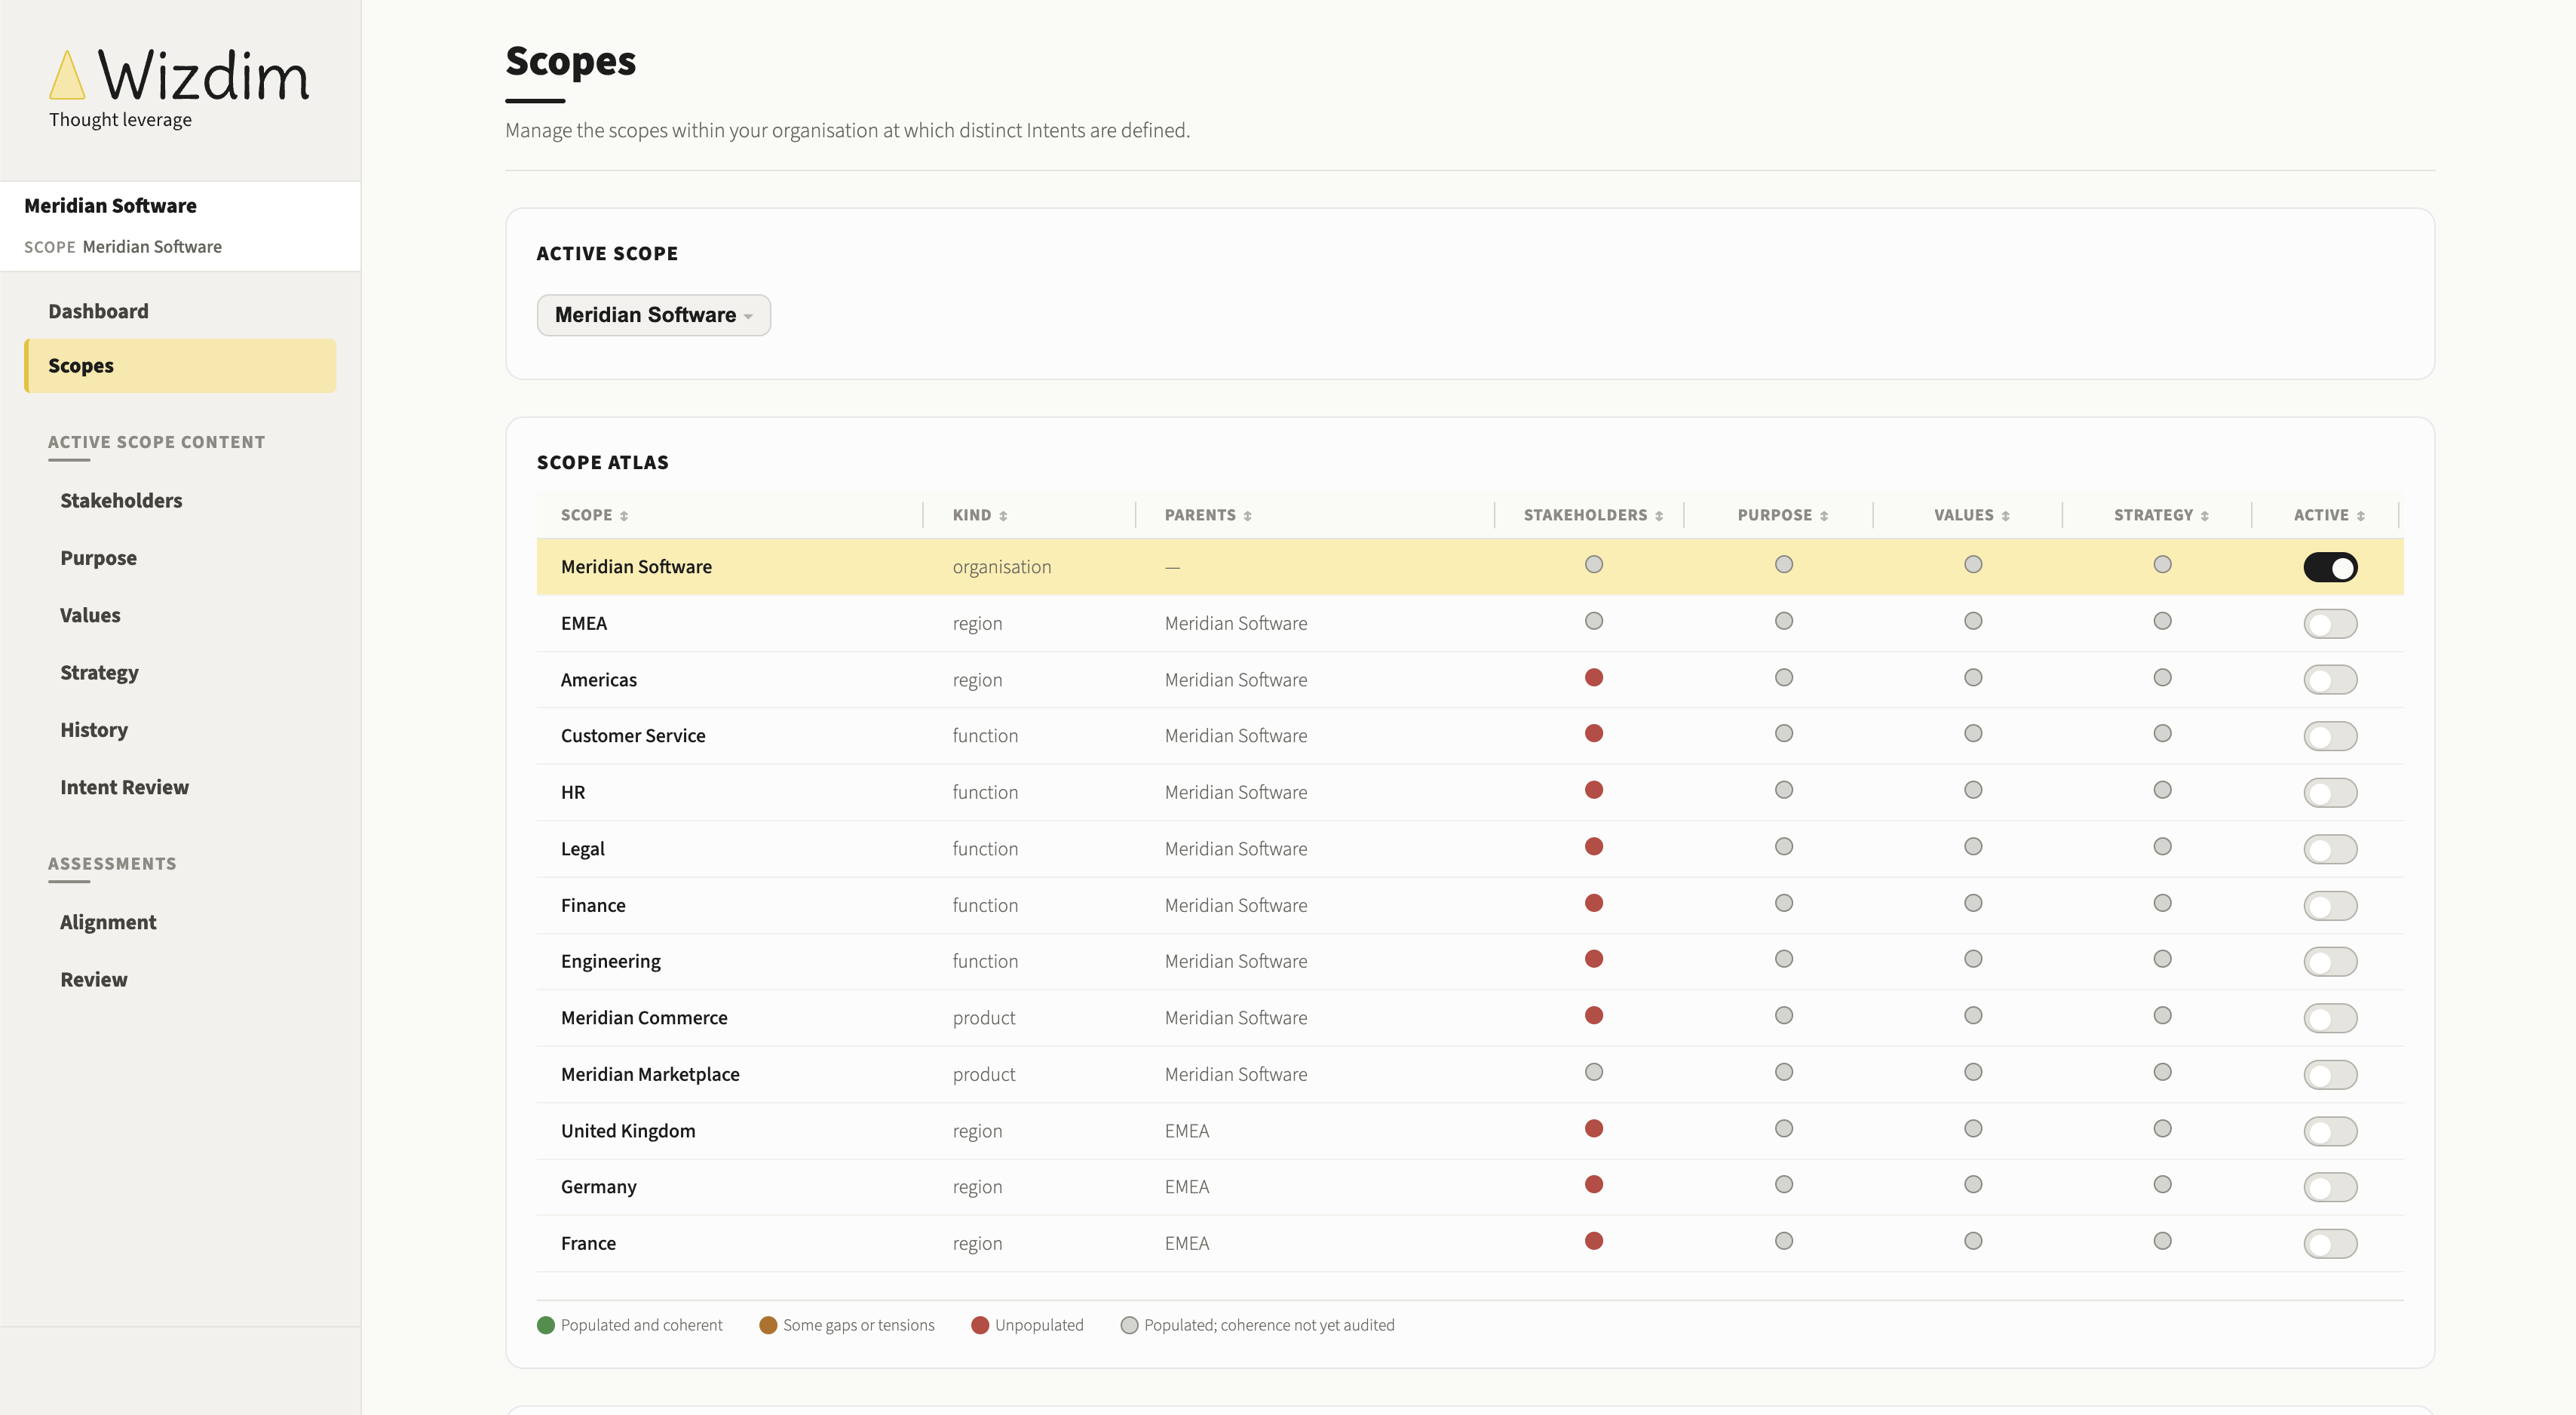Turn off the Meridian Software active toggle
The height and width of the screenshot is (1415, 2576).
pos(2330,567)
